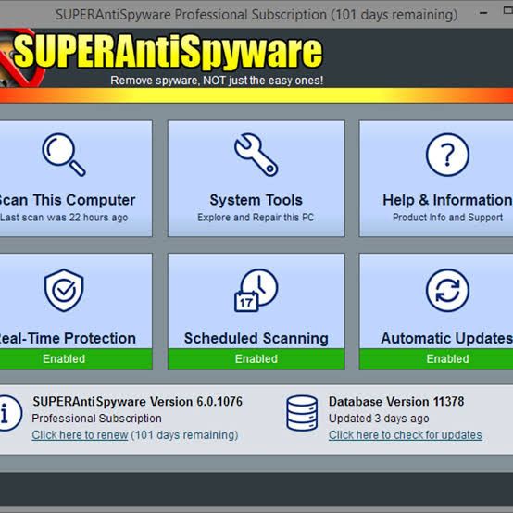Minimize the SUPERAntiSpyware window

[x=483, y=13]
